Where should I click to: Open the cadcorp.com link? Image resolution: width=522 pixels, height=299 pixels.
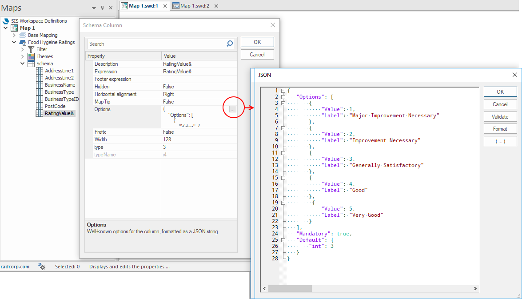point(15,267)
